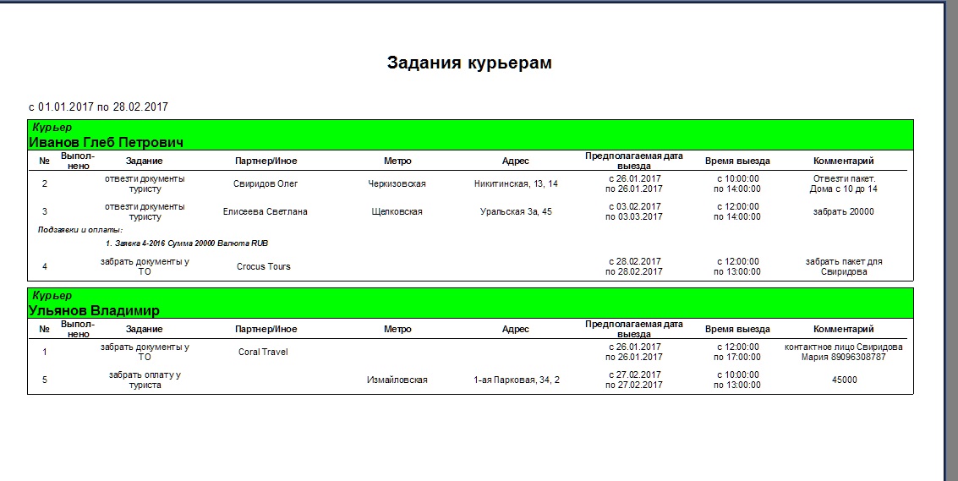Click courier name "Ульянов Владимир"
Screen dimensions: 958x481
[x=94, y=310]
